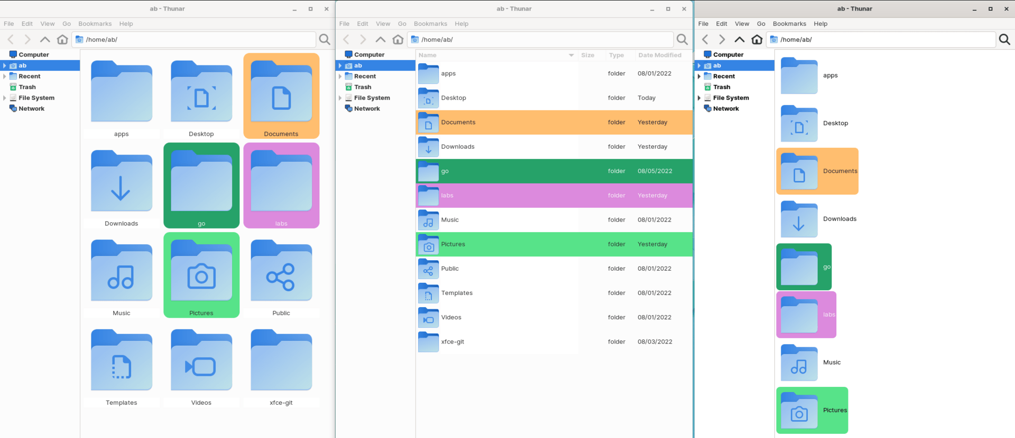Select the purple labs folder in left window
Viewport: 1015px width, 438px height.
[x=281, y=186]
